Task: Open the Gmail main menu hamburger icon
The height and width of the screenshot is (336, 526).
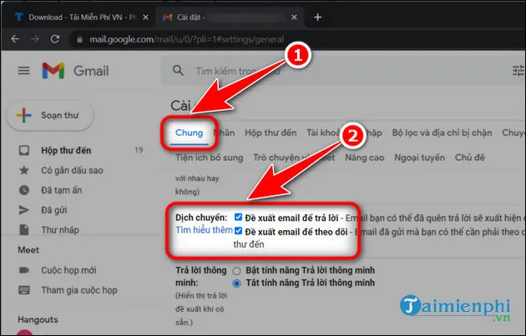Action: click(23, 71)
